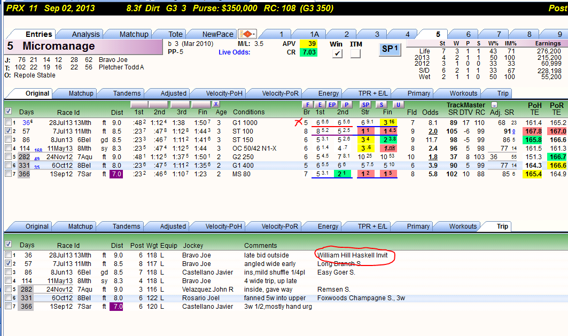Click the blank button above the 3rd fraction column
Screen dimensions: 568x336
click(181, 105)
